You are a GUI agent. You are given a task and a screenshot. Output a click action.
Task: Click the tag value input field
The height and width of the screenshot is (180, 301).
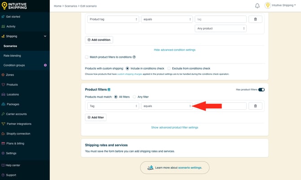click(x=221, y=19)
